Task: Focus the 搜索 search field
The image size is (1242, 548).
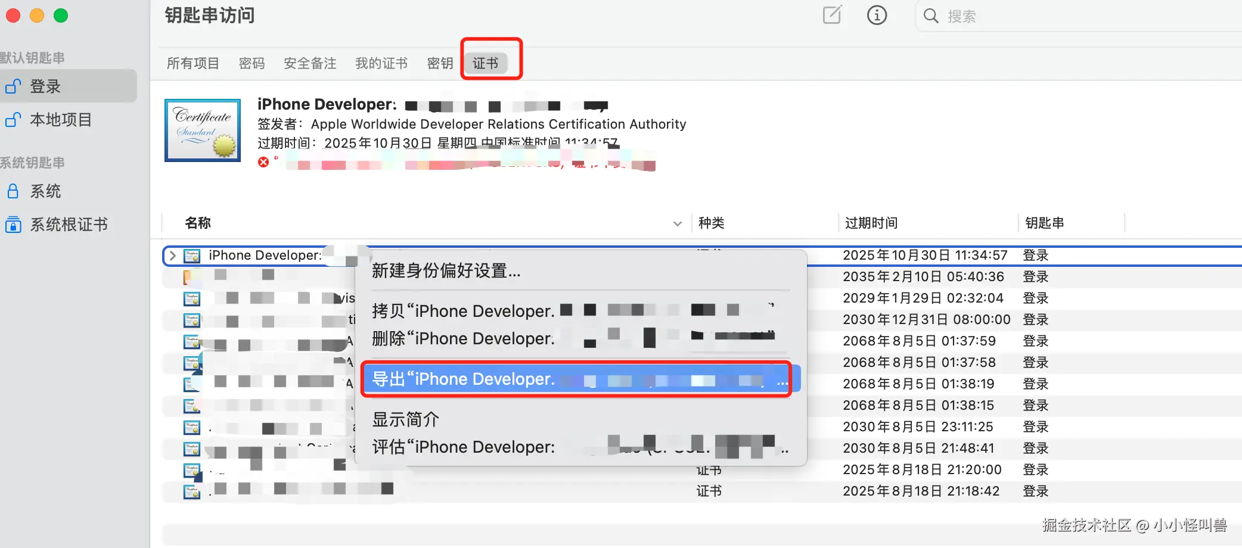Action: [x=1079, y=16]
